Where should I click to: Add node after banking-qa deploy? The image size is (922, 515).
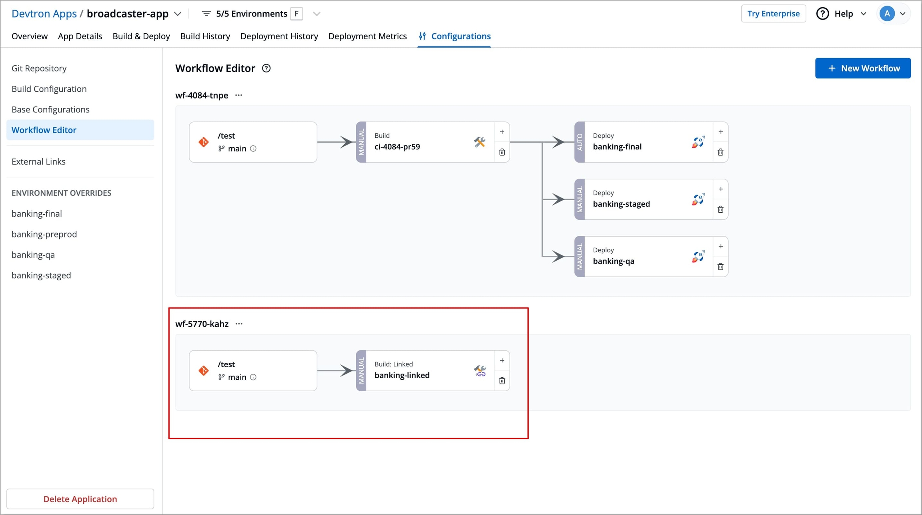click(x=720, y=246)
